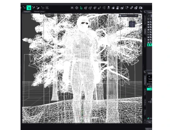The image size is (173, 130).
Task: Select the Rotate tool icon
Action: 90,8
